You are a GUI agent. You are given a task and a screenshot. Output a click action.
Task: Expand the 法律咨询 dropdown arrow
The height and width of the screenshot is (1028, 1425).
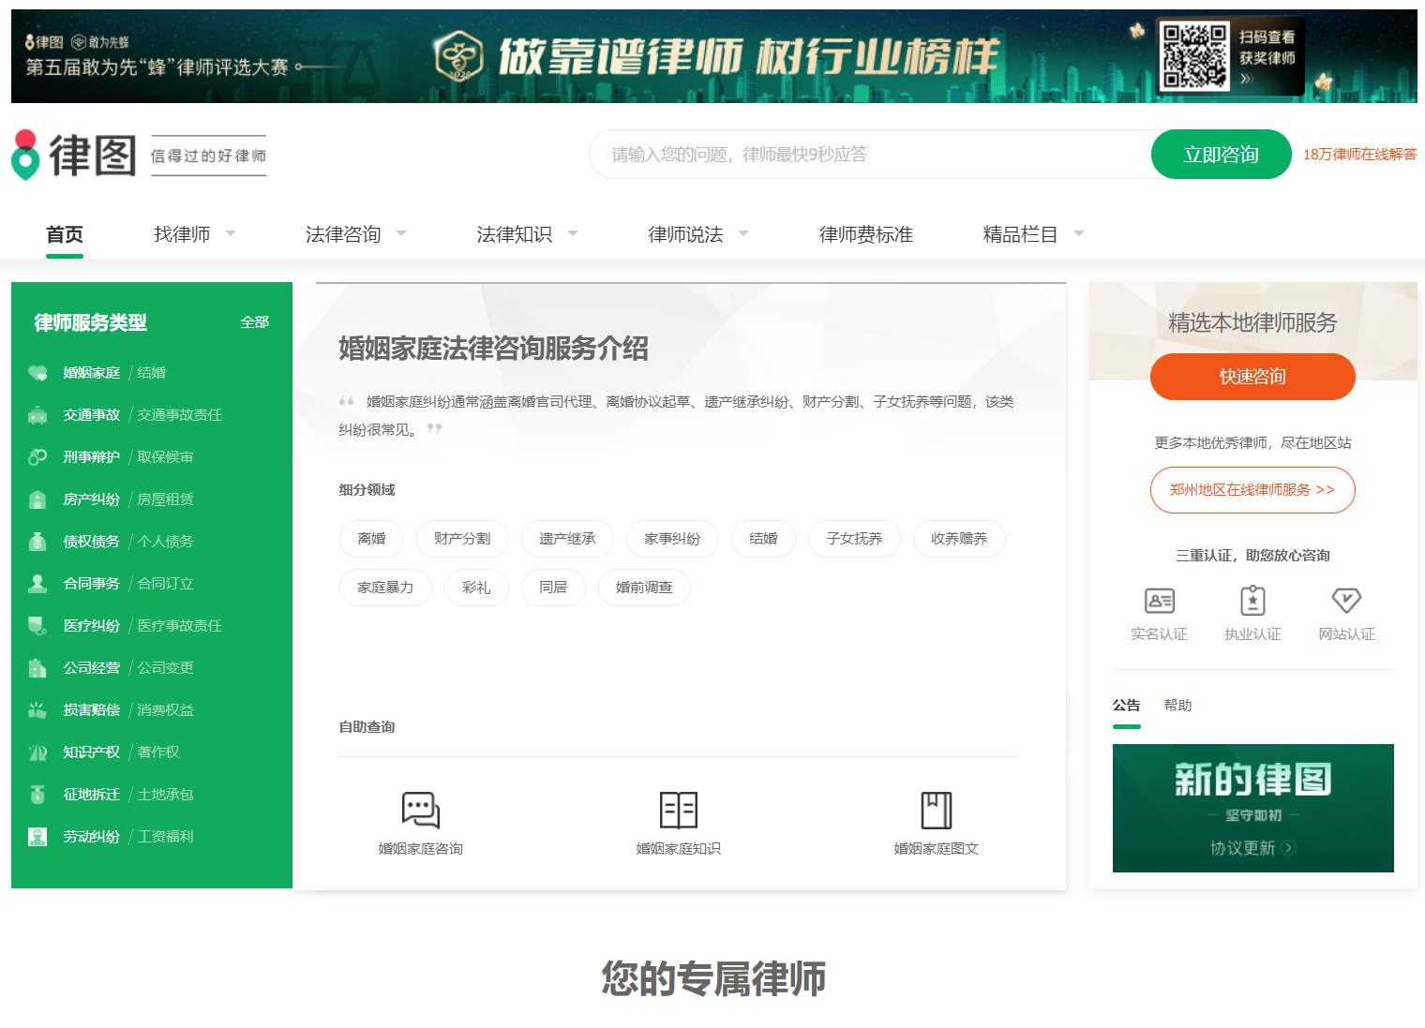(x=401, y=233)
